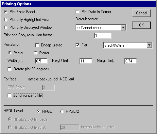157x134 pixels.
Task: Open the Black&White color mode dropdown arrow
Action: 149,45
